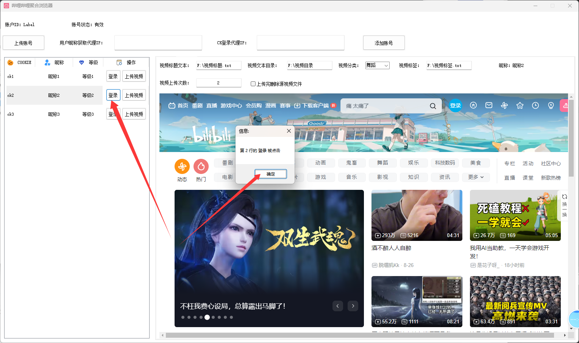The height and width of the screenshot is (343, 579).
Task: Click the 添加账号 button
Action: pos(384,43)
